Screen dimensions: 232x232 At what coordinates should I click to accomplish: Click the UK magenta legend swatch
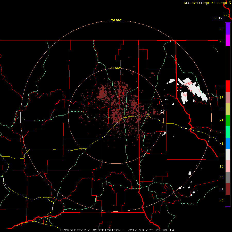[228, 40]
